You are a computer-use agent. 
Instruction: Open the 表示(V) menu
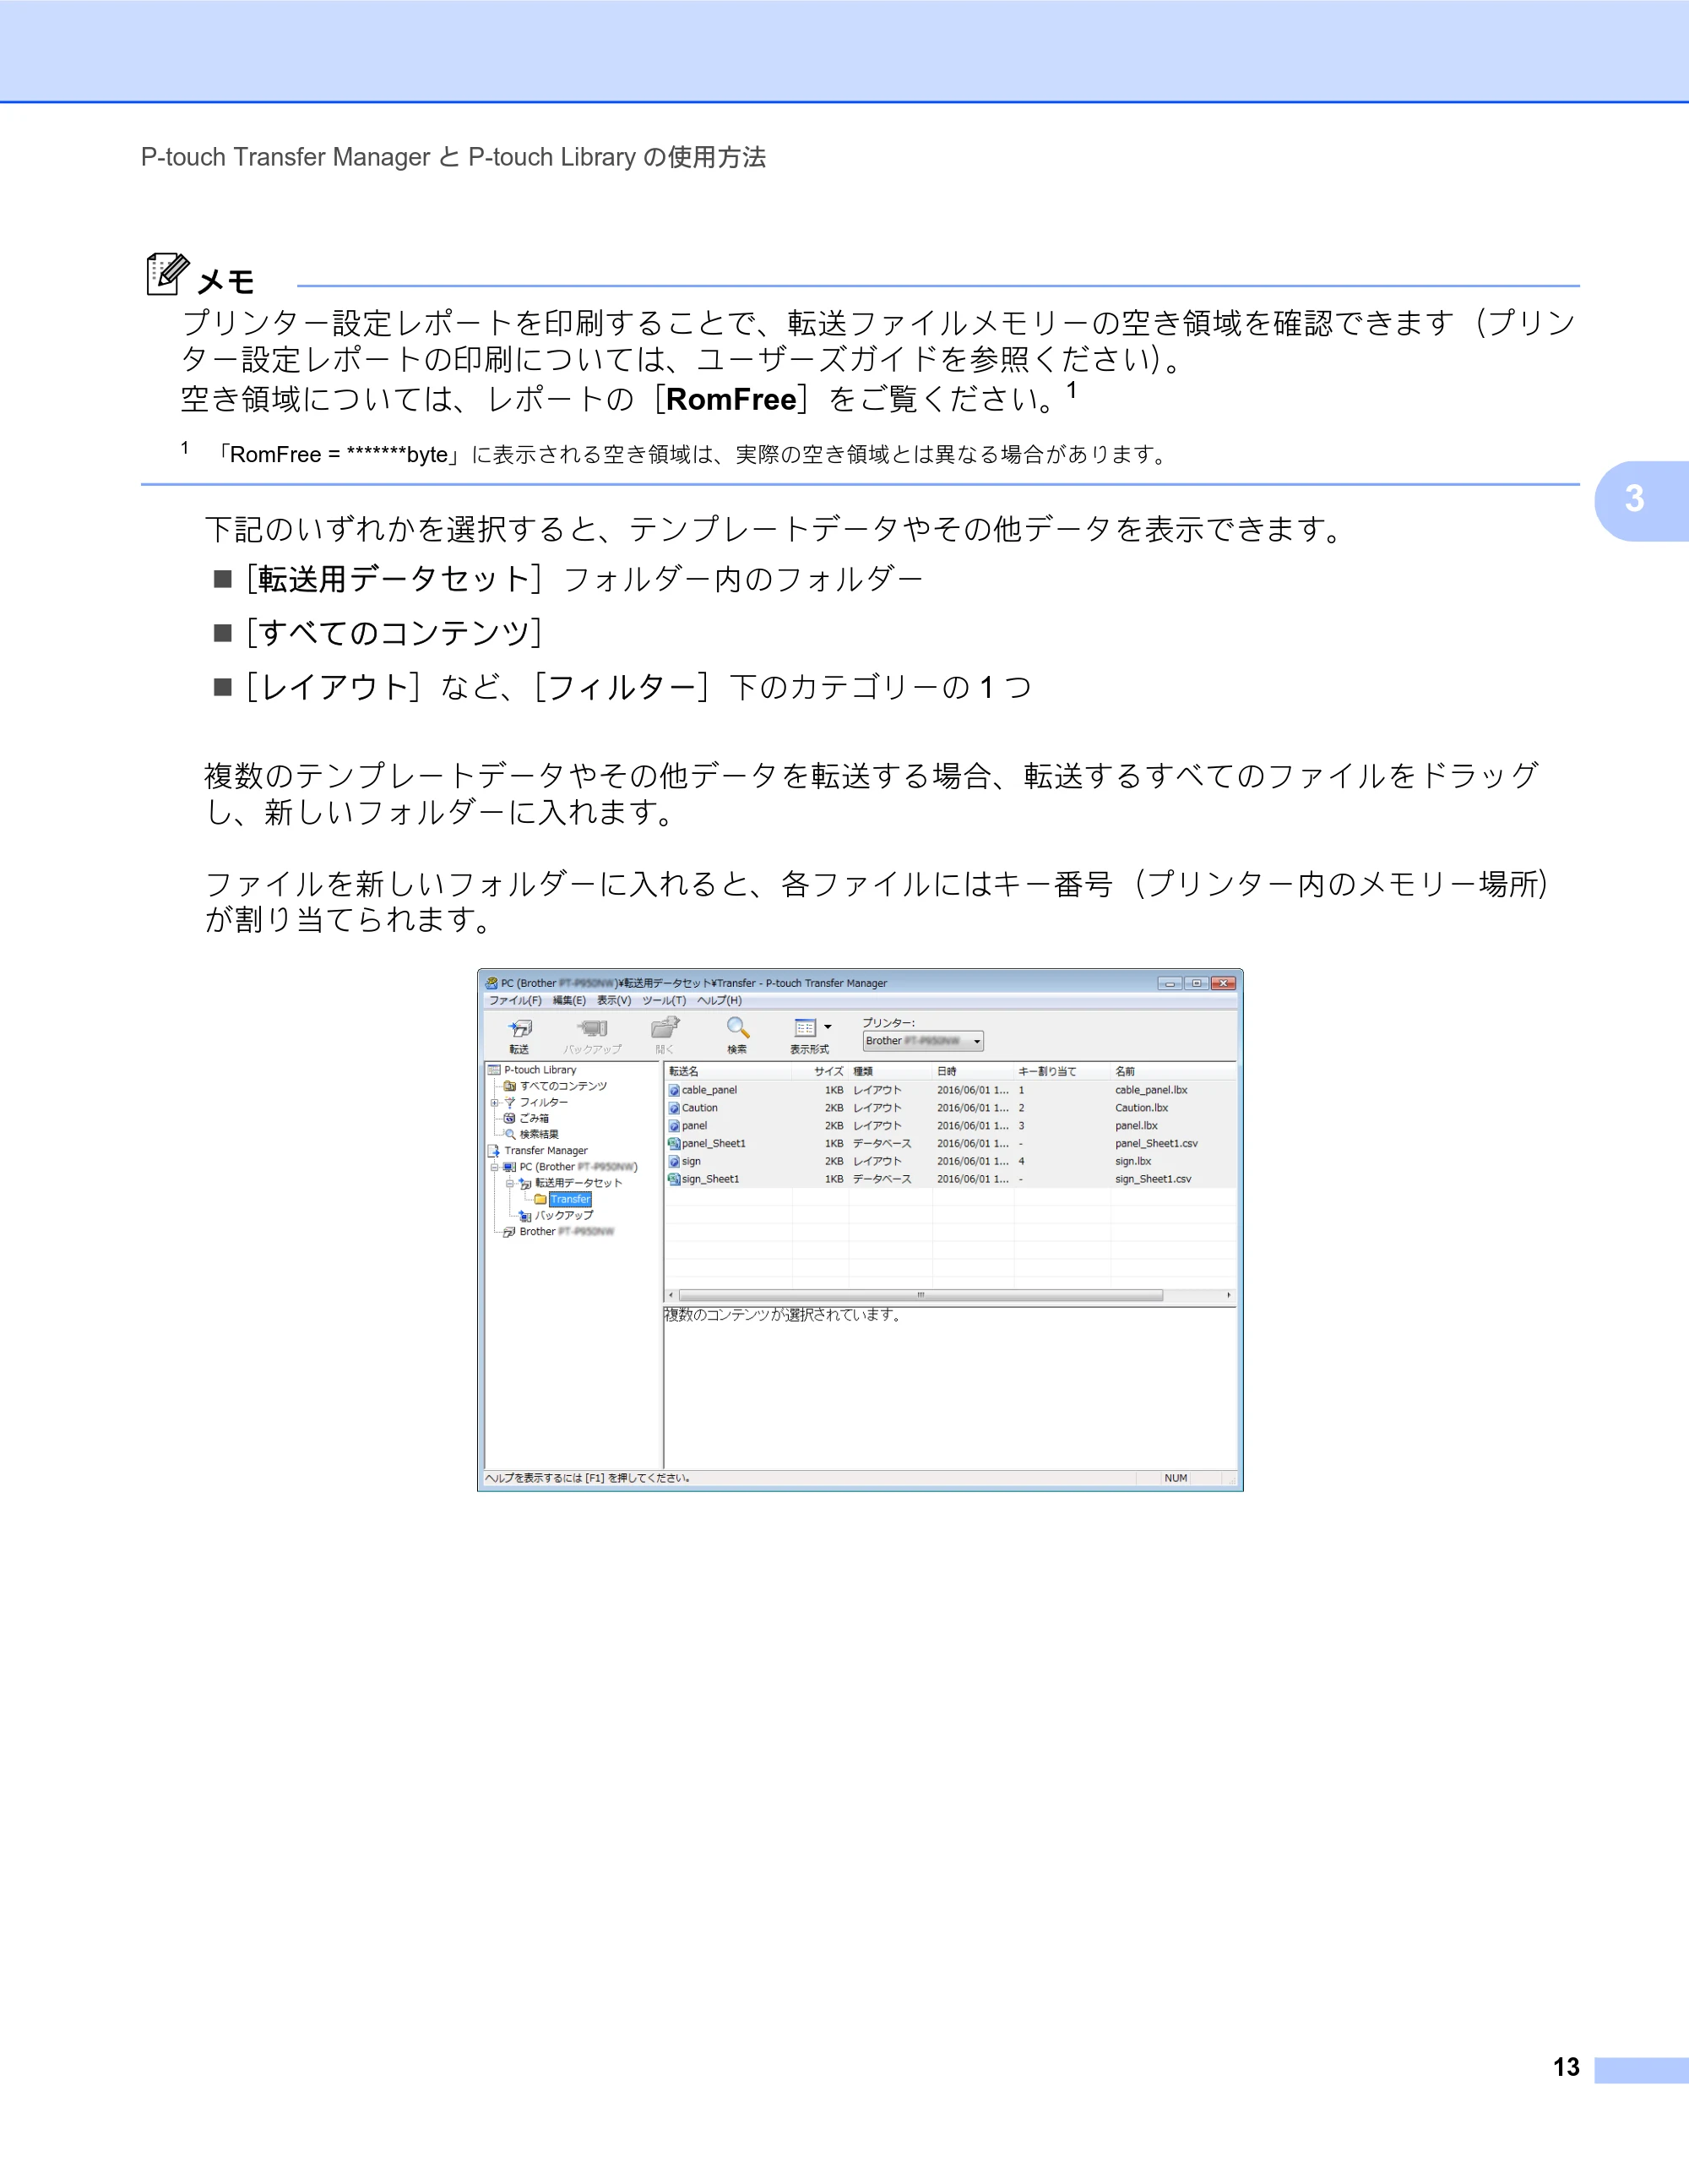tap(614, 1000)
